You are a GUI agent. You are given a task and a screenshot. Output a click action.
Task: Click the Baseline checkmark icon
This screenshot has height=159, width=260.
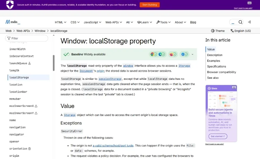coord(67,54)
